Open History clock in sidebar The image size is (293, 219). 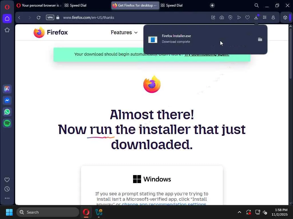(7, 189)
